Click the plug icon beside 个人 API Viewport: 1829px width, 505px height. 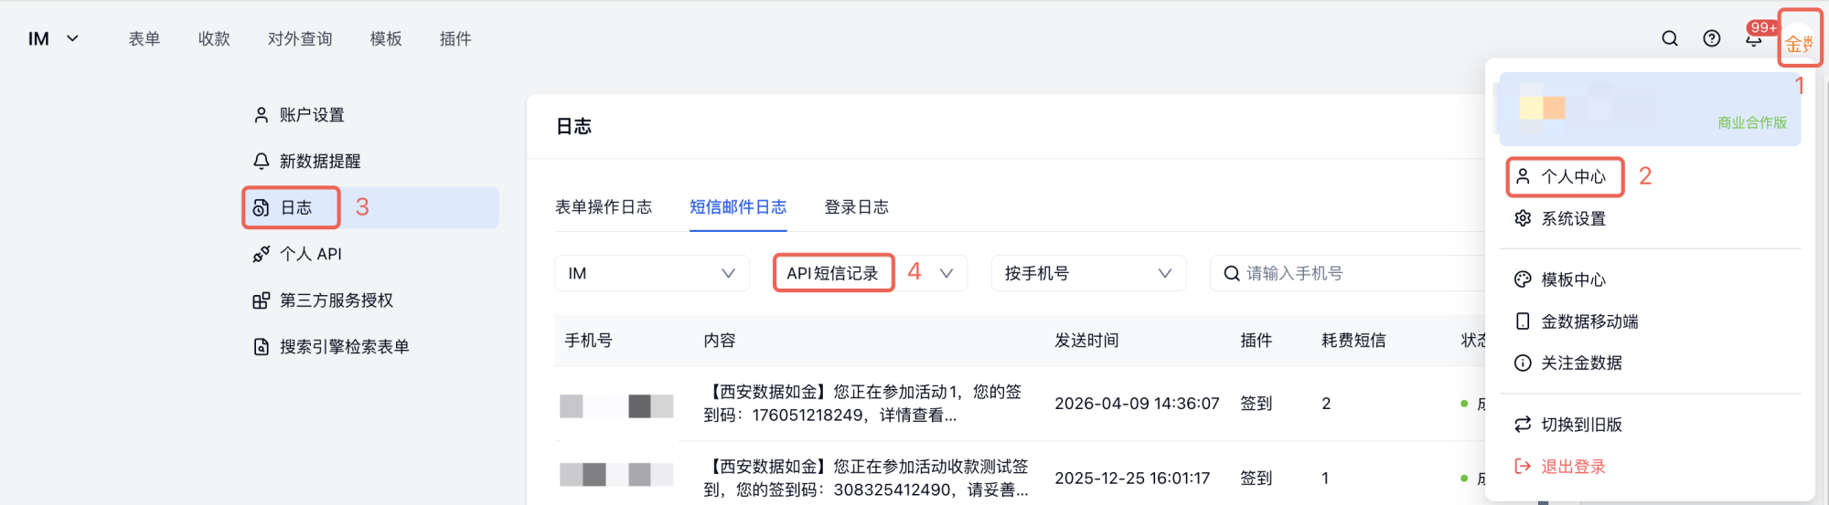(x=262, y=254)
